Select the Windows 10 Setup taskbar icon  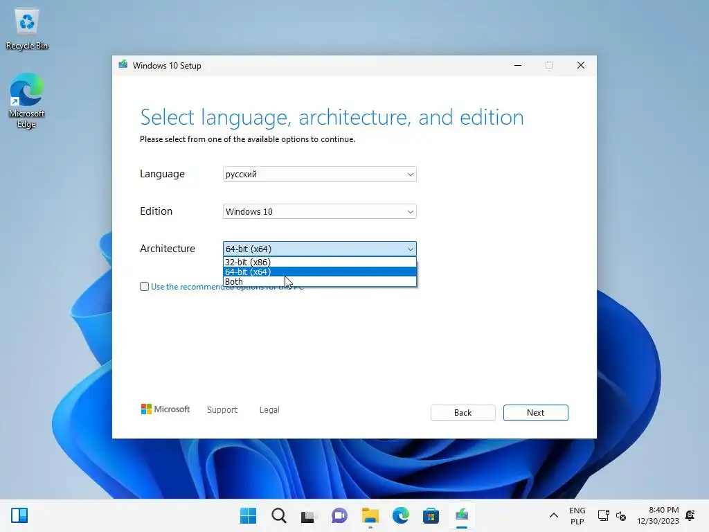[x=462, y=515]
